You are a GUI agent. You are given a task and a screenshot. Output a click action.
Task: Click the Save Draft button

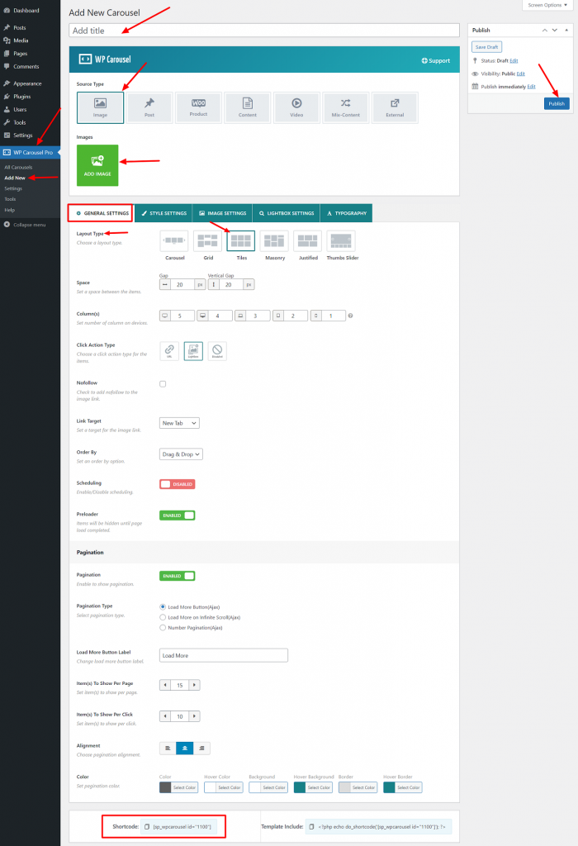click(x=487, y=47)
